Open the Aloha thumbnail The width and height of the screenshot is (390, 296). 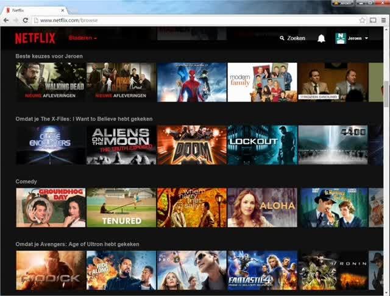click(x=263, y=208)
